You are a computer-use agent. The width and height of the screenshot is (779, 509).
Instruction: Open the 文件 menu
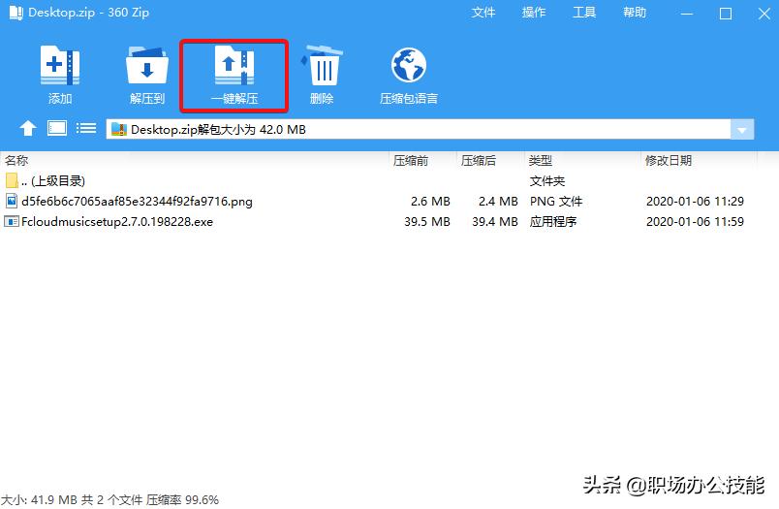pyautogui.click(x=483, y=12)
